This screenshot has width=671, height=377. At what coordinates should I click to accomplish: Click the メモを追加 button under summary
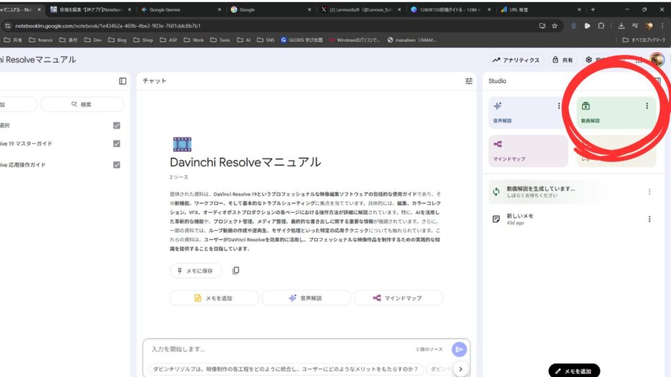pos(214,298)
